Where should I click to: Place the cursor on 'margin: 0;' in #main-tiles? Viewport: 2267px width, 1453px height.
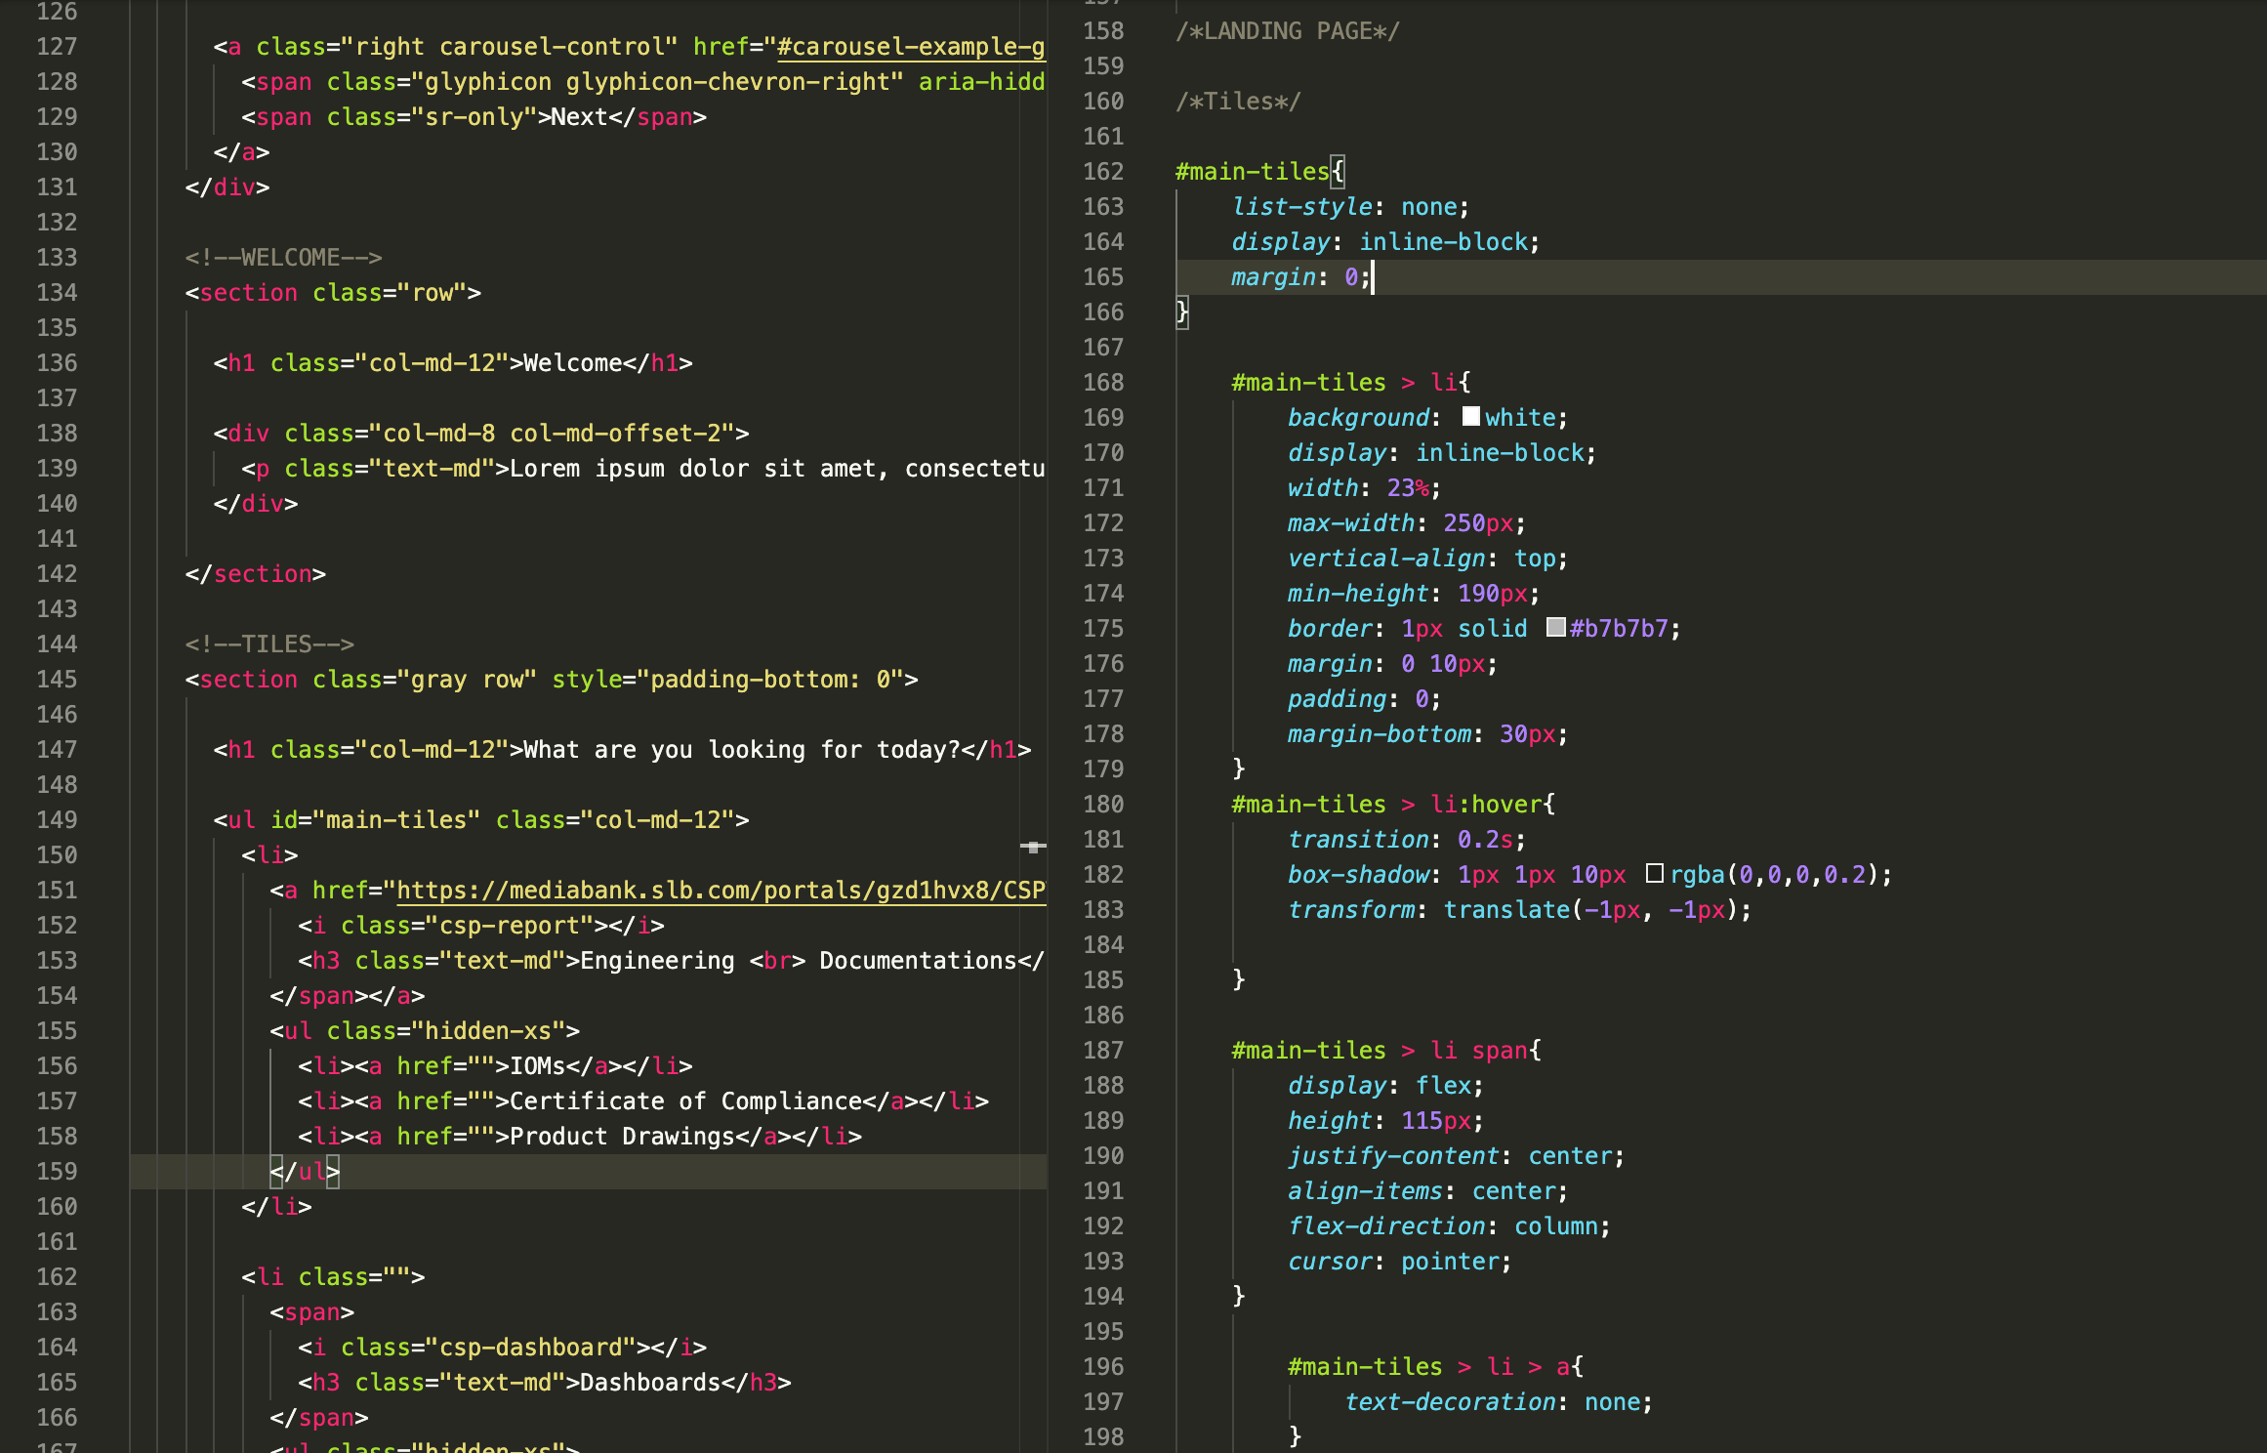click(1301, 277)
